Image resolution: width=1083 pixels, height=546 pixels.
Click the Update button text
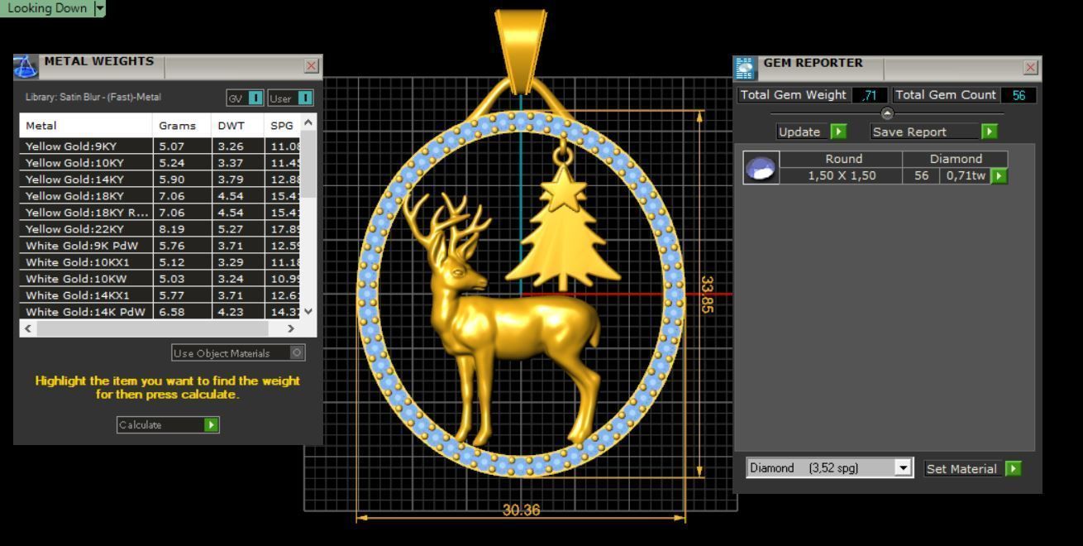click(799, 132)
